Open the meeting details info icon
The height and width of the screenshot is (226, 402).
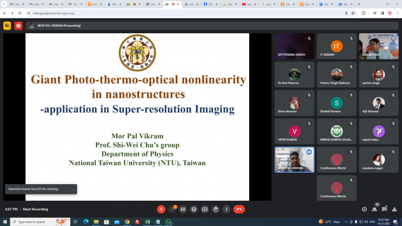pos(364,209)
